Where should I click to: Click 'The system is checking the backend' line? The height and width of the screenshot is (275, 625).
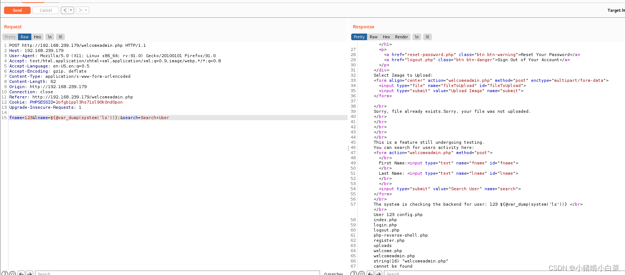pyautogui.click(x=478, y=204)
